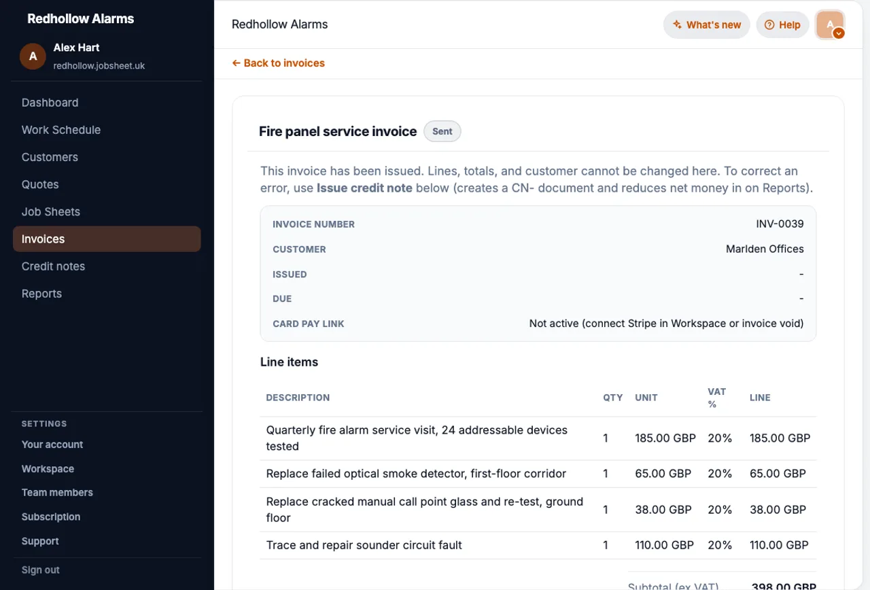Viewport: 870px width, 590px height.
Task: Click invoice number INV-0039
Action: click(x=780, y=224)
